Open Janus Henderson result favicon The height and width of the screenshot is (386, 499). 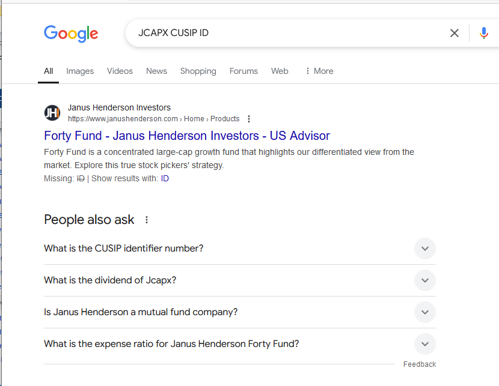(52, 113)
